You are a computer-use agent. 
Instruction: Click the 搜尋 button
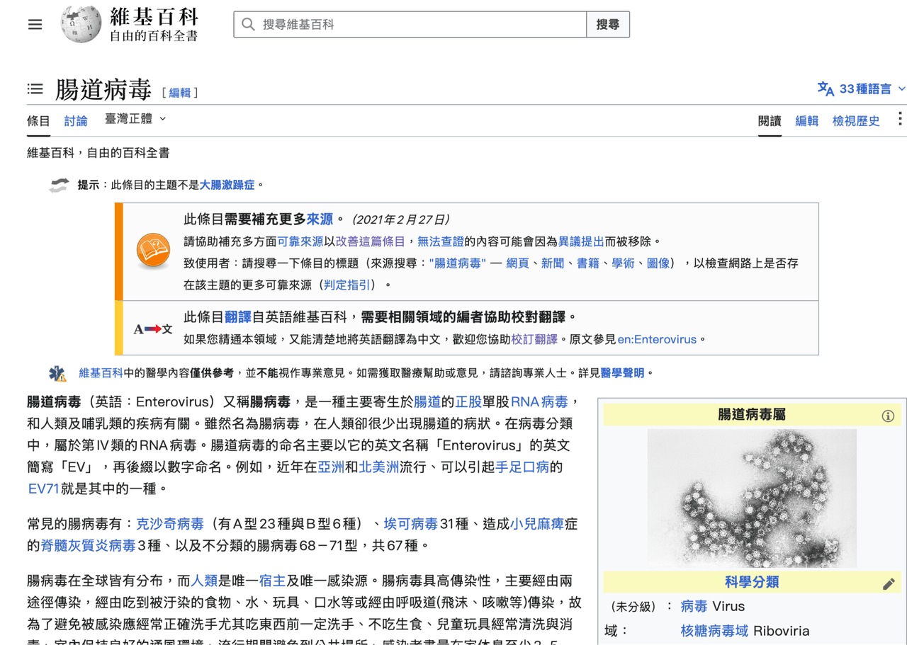(608, 24)
